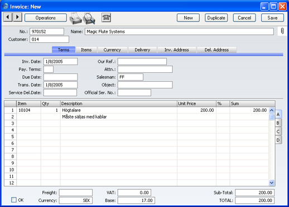Screen dimensions: 289x207
Task: Show flip A of the item grid
Action: click(278, 114)
